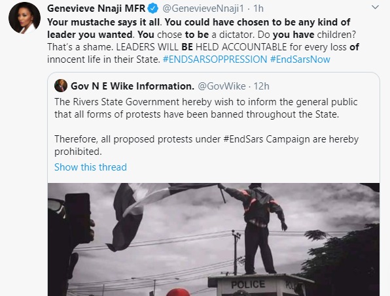This screenshot has height=296, width=390.
Task: Open the #EndSarsNow hashtag
Action: 300,59
